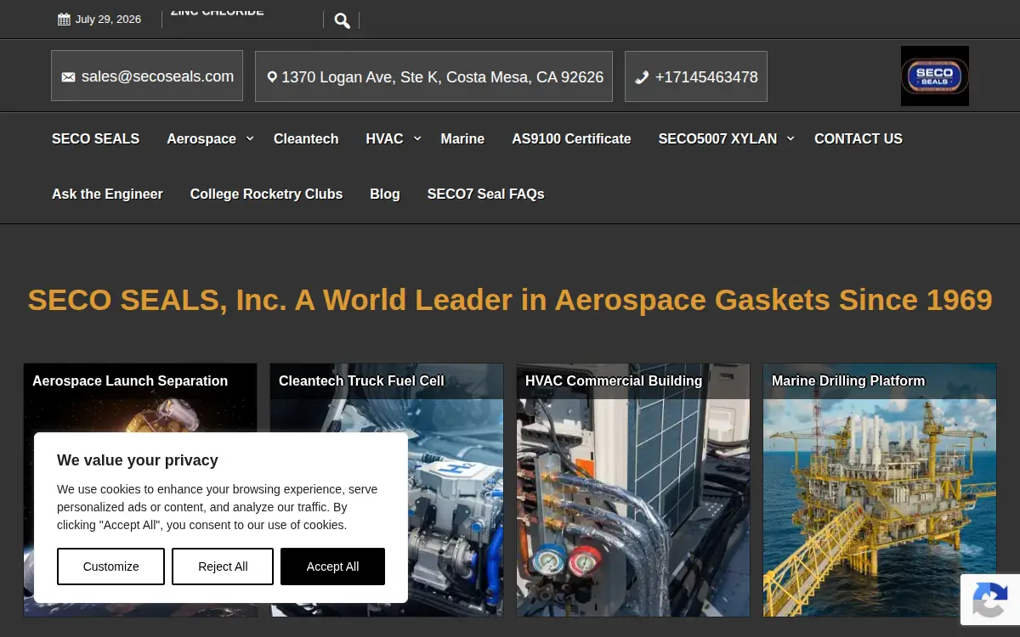This screenshot has height=637, width=1020.
Task: Visit College Rocketry Clubs page
Action: (x=266, y=194)
